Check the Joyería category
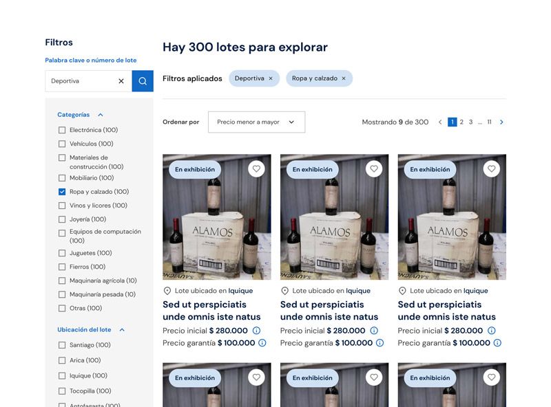The width and height of the screenshot is (551, 407). (62, 219)
